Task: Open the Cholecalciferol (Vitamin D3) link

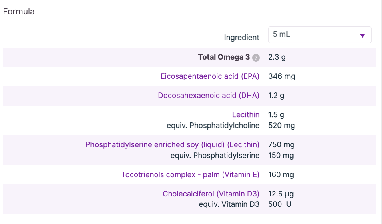Action: click(x=211, y=194)
